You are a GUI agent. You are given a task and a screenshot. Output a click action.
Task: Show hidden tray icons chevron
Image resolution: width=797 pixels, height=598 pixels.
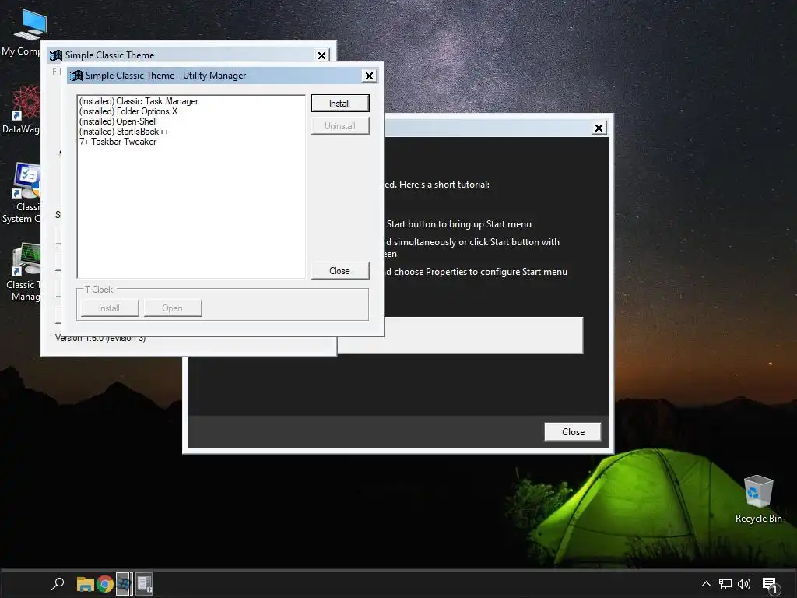click(x=706, y=584)
